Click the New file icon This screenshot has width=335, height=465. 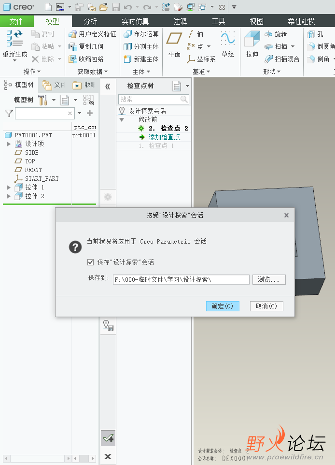point(48,7)
